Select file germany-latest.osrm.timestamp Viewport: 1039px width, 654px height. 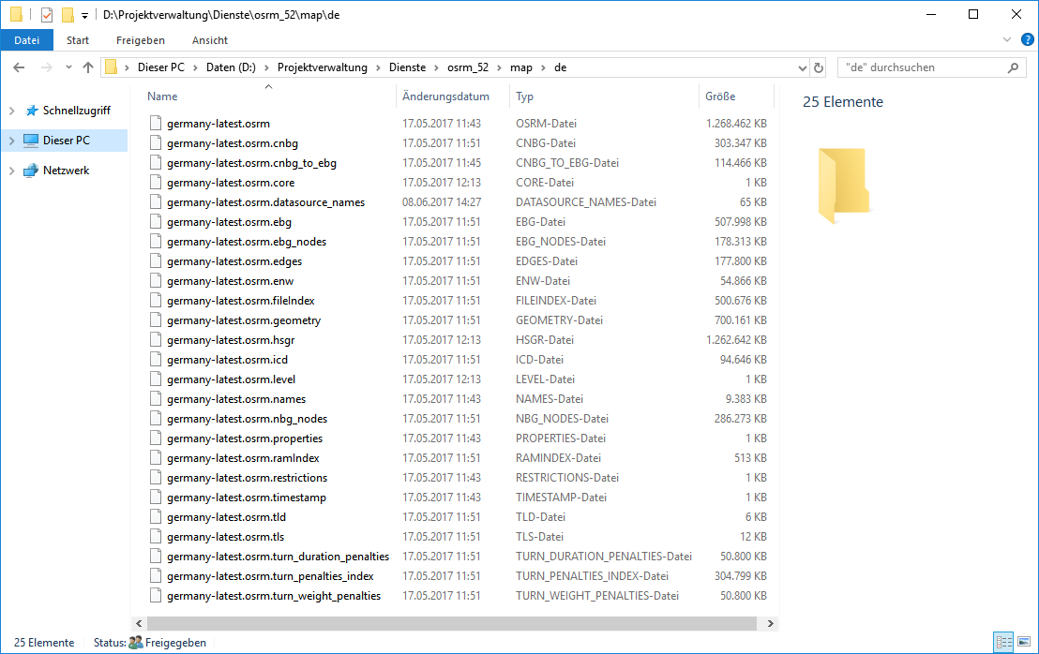[247, 498]
